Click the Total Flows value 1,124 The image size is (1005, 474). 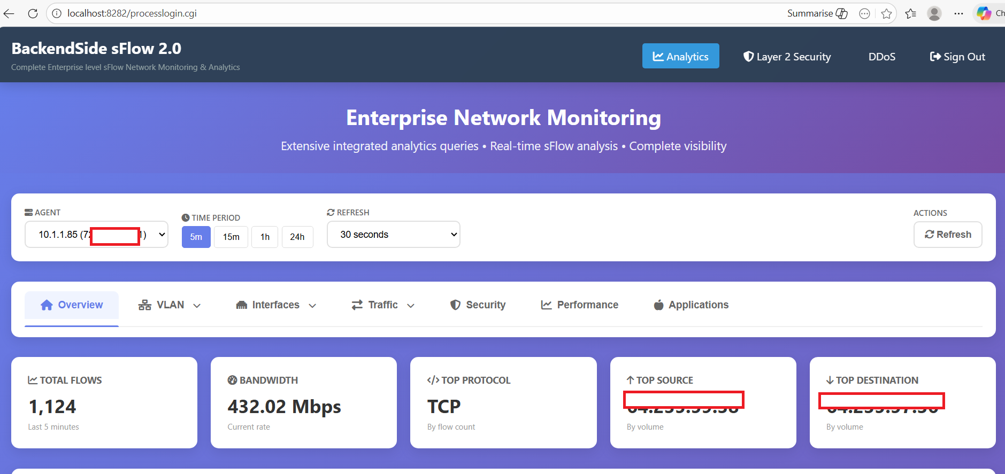[x=52, y=407]
